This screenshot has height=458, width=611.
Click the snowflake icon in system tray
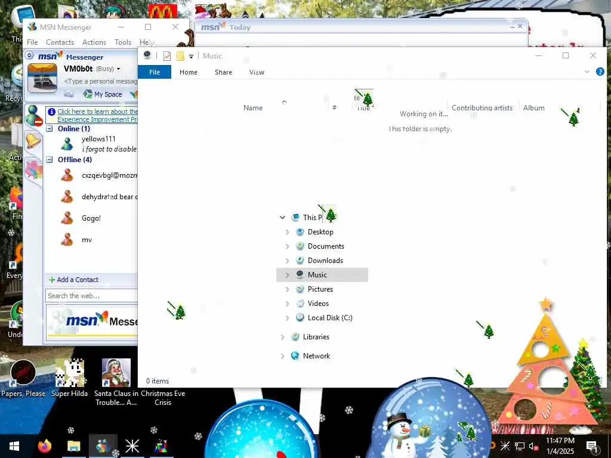pos(505,446)
